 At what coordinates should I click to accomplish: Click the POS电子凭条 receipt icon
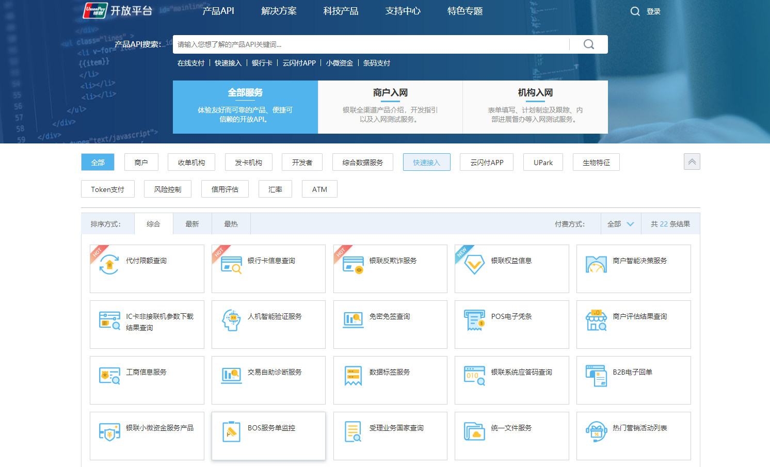[x=474, y=320]
